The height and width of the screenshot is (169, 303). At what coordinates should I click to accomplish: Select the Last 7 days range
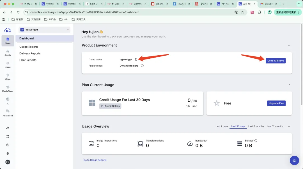pyautogui.click(x=222, y=126)
